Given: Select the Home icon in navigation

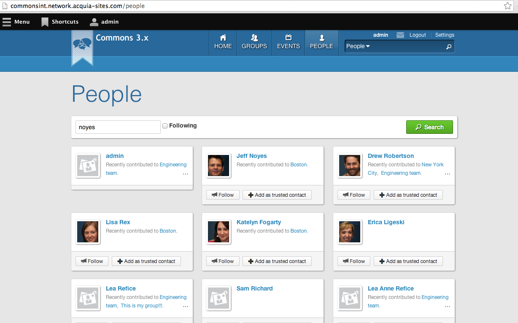Looking at the screenshot, I should pos(223,38).
